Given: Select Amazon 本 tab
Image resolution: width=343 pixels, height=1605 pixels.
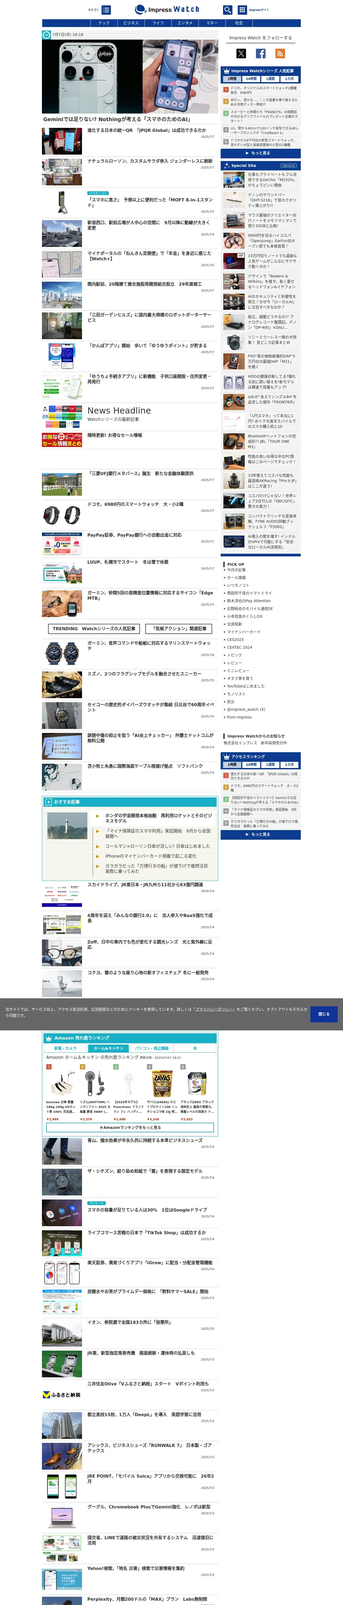Looking at the screenshot, I should [195, 1048].
